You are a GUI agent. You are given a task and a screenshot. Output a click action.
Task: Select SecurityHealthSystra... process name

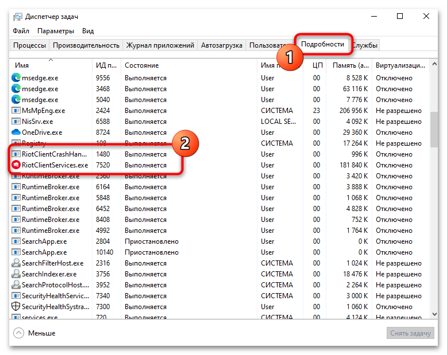pyautogui.click(x=55, y=307)
